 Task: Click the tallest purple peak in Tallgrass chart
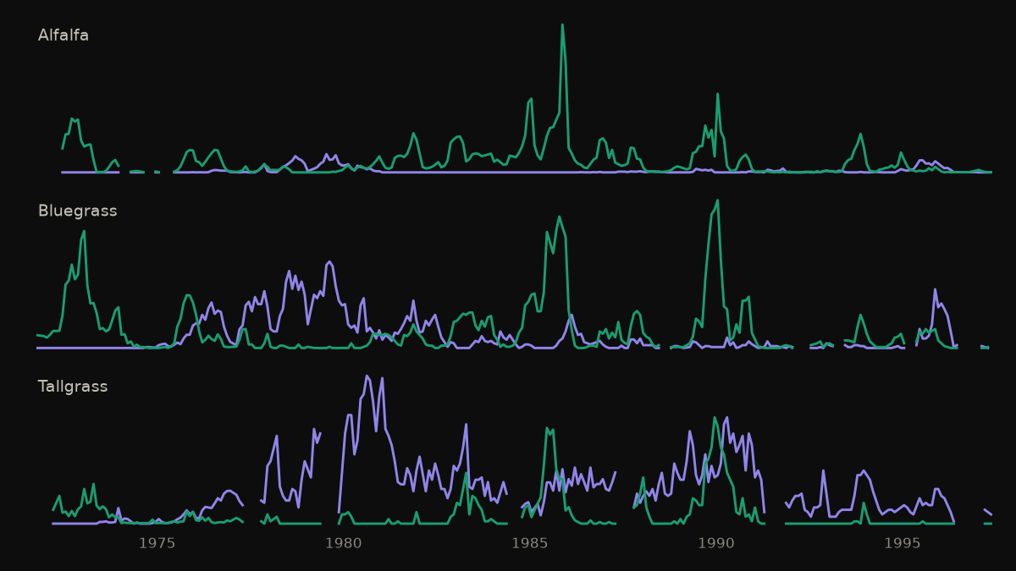[367, 376]
